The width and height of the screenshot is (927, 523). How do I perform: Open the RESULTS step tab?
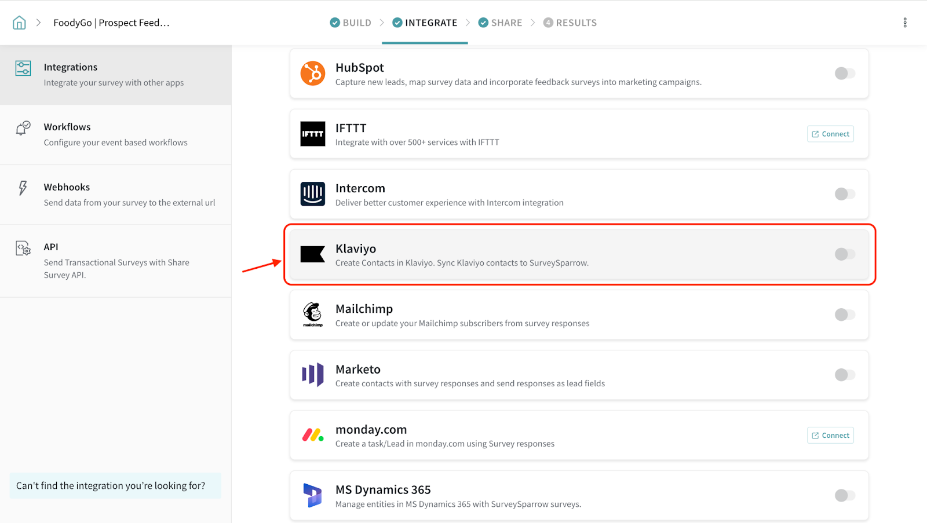point(570,23)
